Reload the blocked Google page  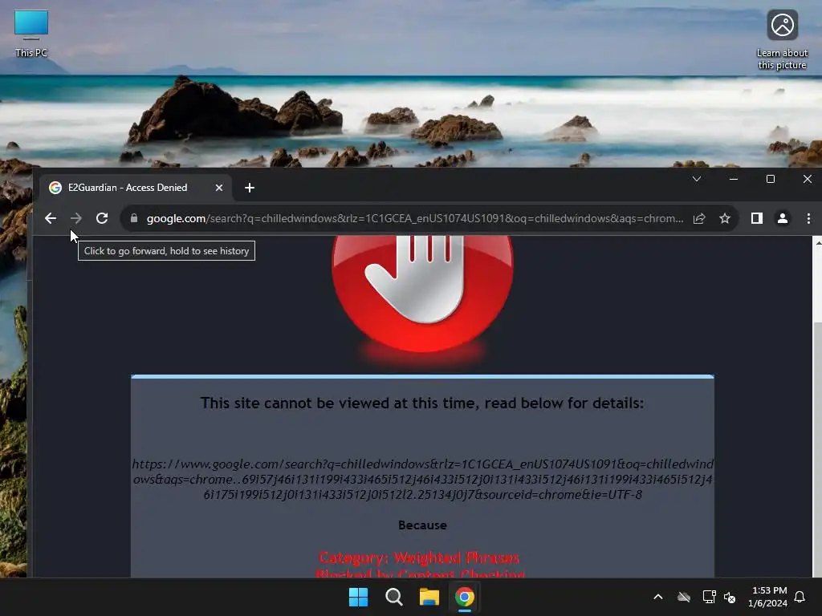[102, 218]
